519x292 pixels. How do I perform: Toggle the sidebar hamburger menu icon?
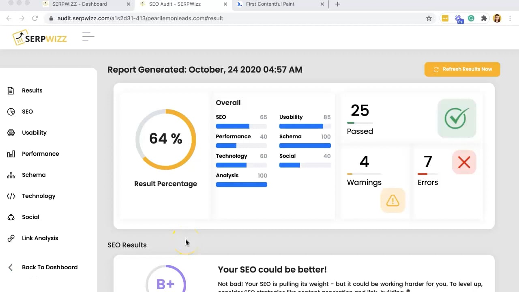pyautogui.click(x=88, y=37)
